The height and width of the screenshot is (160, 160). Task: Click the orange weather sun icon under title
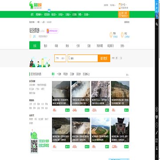coord(30,36)
